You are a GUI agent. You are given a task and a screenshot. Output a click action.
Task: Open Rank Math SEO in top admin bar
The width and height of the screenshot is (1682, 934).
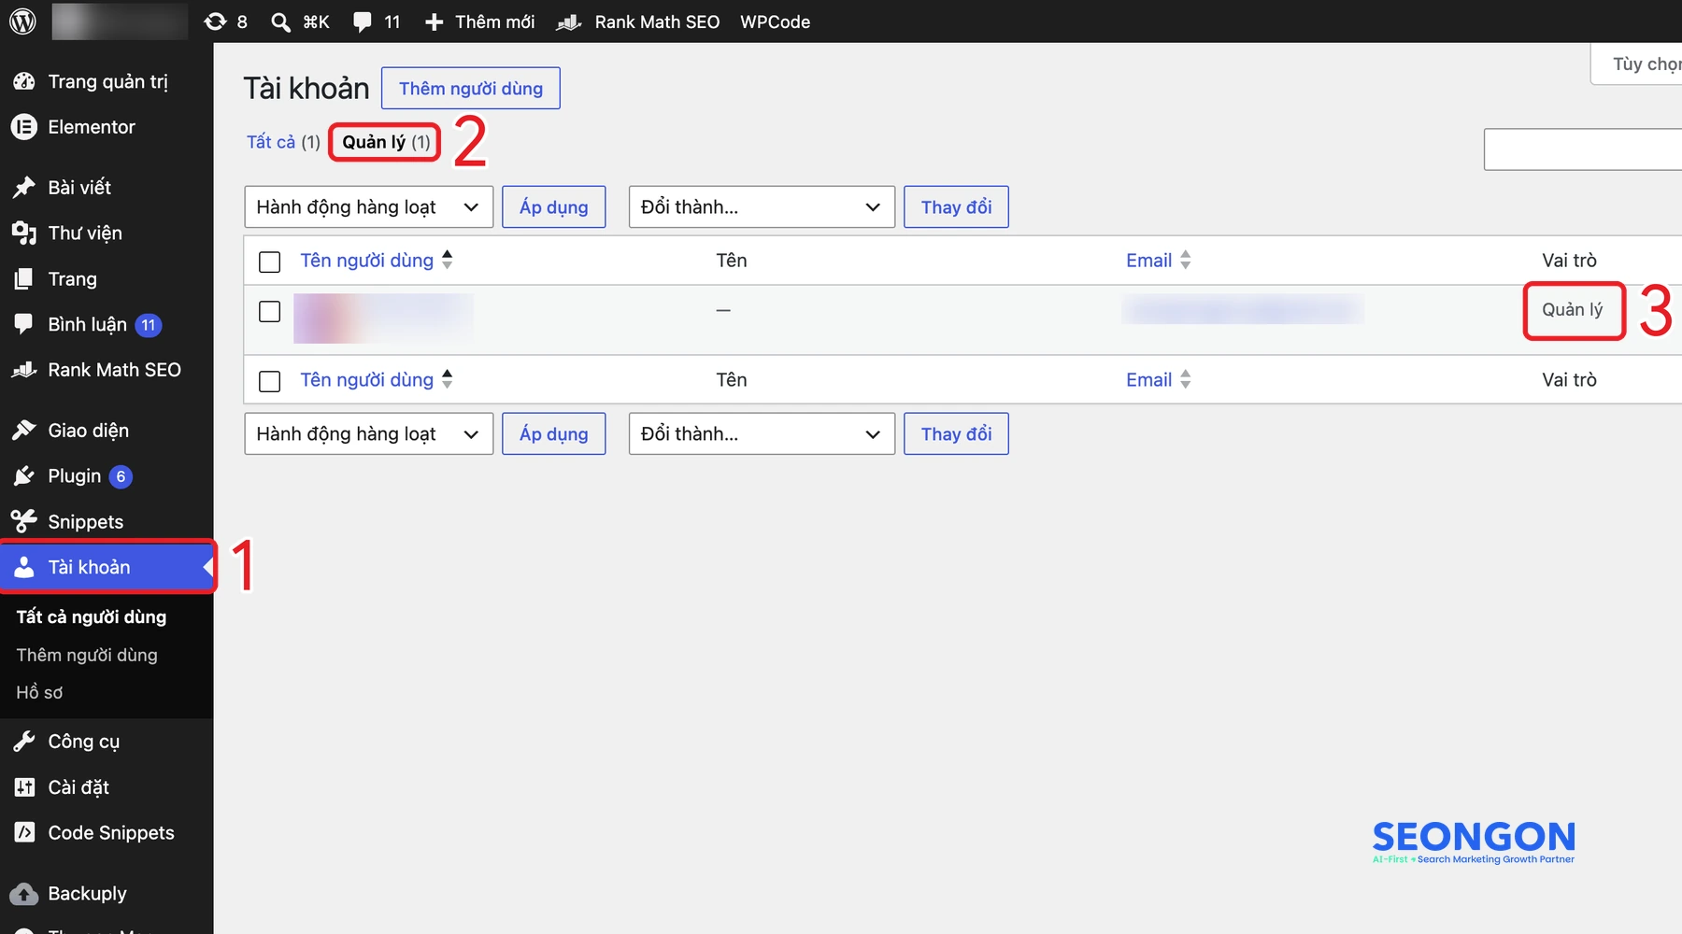(637, 21)
